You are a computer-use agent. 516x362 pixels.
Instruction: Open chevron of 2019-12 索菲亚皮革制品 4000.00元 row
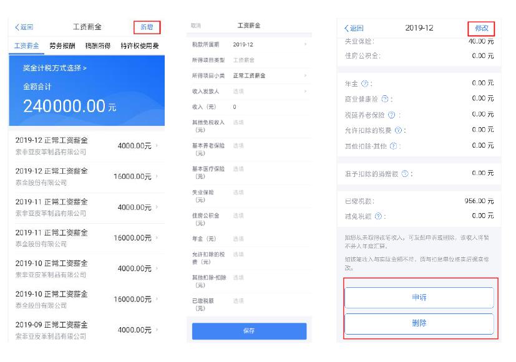coord(157,146)
